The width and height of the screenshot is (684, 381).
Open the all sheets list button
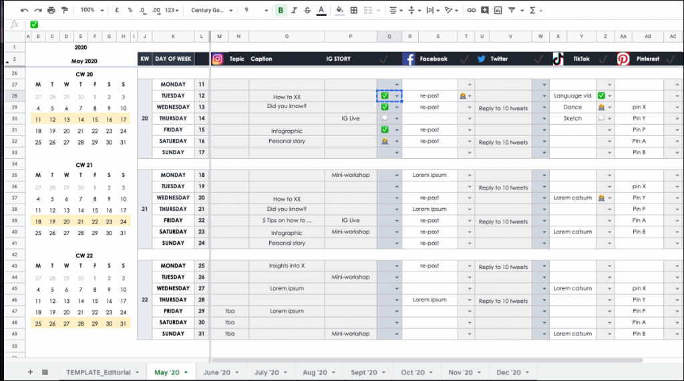tap(45, 372)
